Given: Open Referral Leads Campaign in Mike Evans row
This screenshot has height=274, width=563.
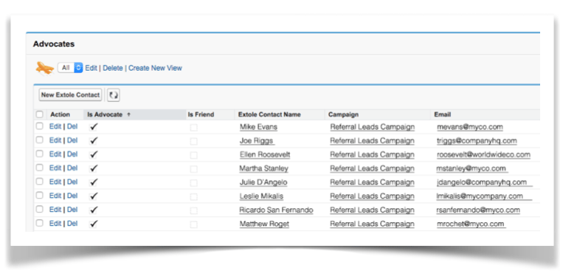Looking at the screenshot, I should click(x=373, y=127).
